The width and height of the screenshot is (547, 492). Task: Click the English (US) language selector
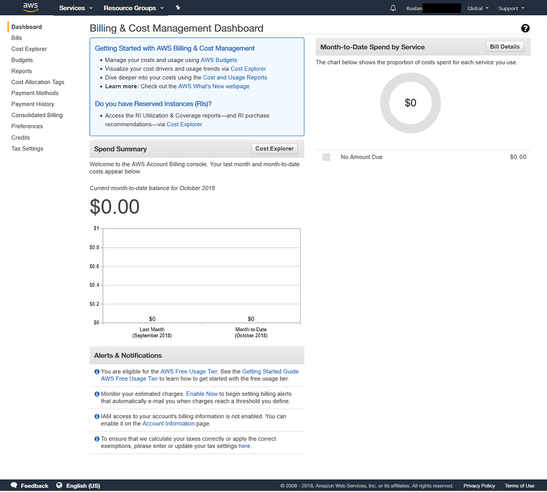(x=83, y=486)
